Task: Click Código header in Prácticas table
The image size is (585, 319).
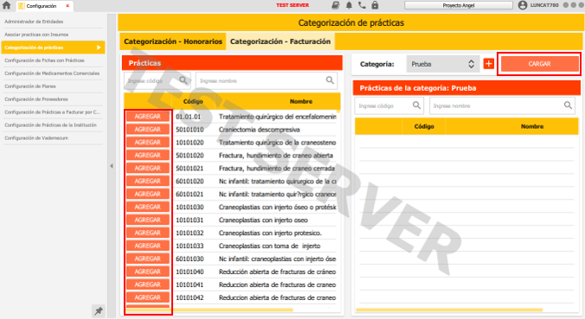Action: point(193,101)
